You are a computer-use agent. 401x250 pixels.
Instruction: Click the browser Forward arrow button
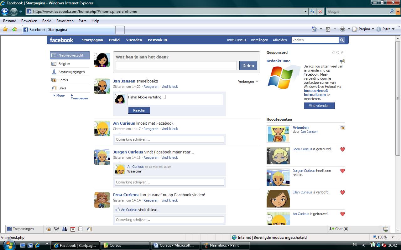pos(14,12)
